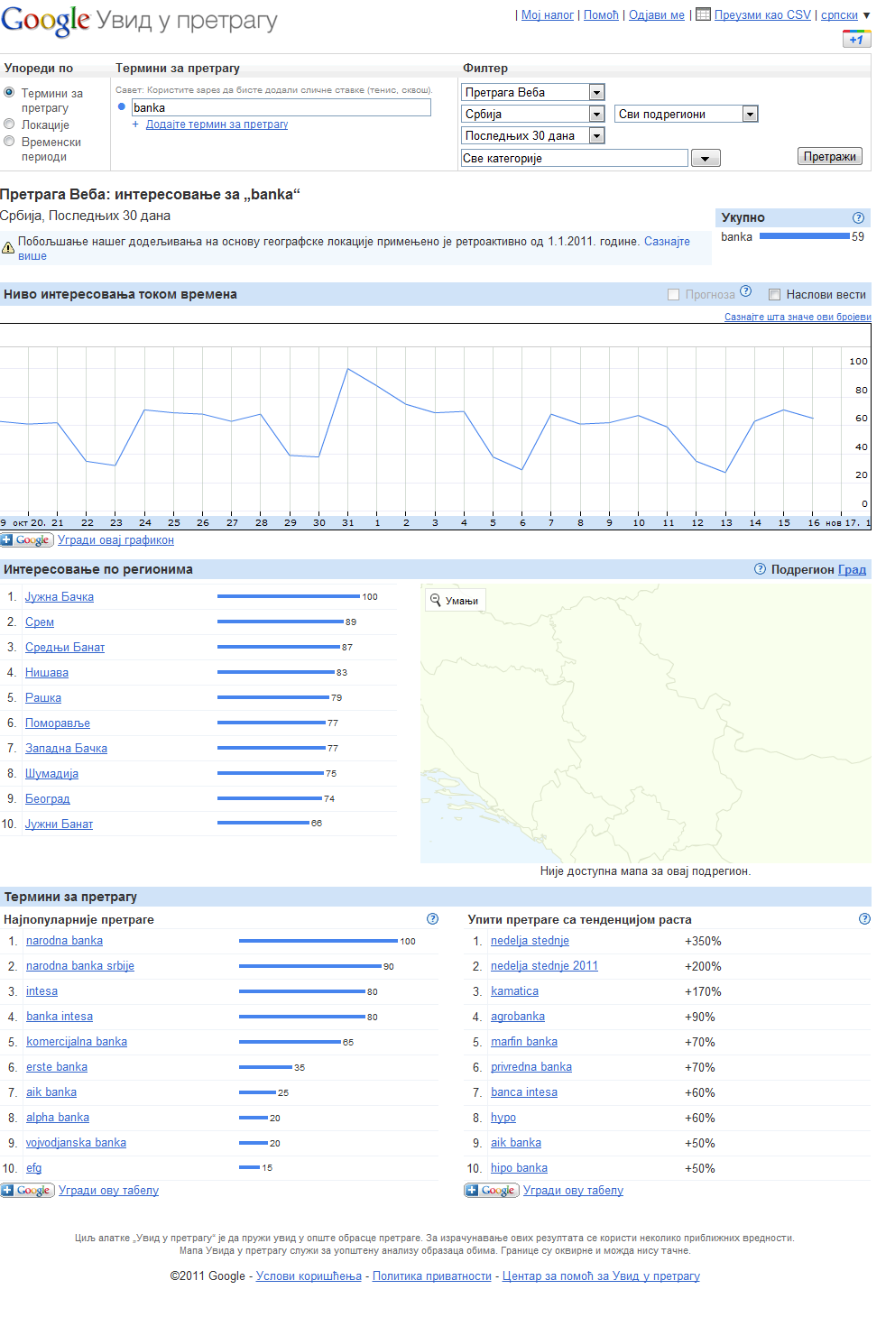Open Центар за помоћ за Увид у претрагу link
This screenshot has width=895, height=1317.
click(x=601, y=1276)
